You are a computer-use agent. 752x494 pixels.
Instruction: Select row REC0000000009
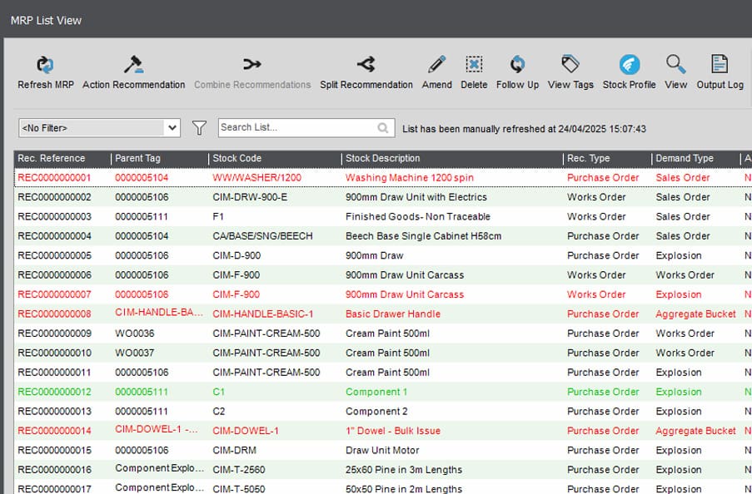point(383,333)
